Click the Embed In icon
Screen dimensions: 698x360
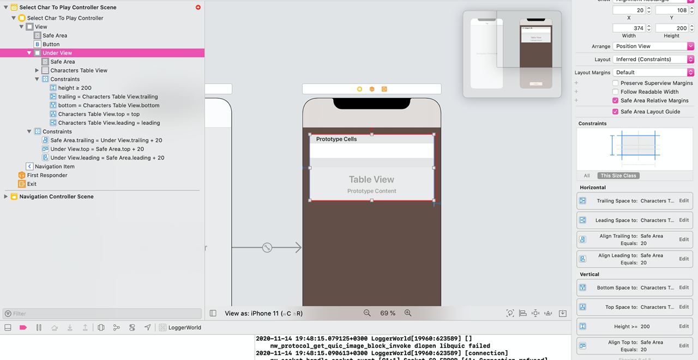click(x=563, y=313)
